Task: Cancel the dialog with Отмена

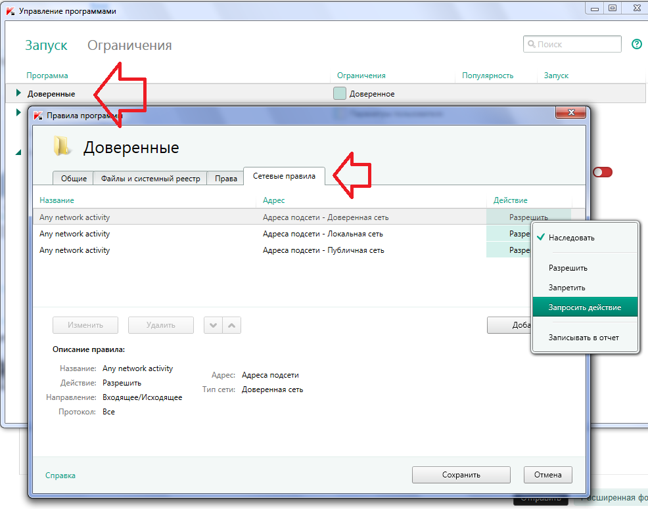Action: point(547,475)
